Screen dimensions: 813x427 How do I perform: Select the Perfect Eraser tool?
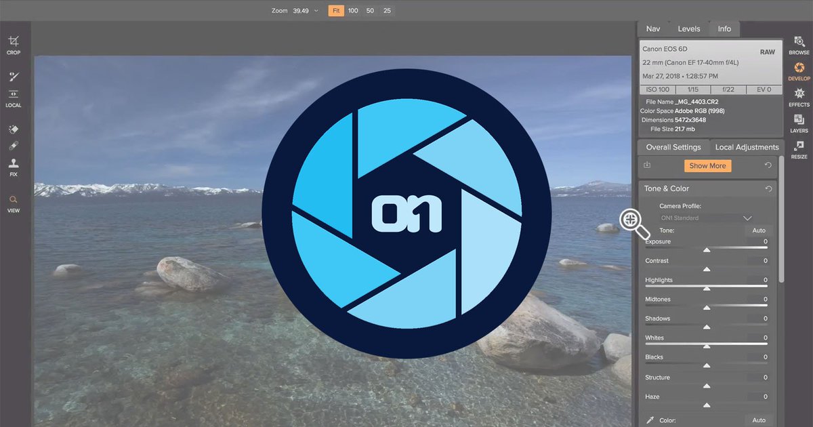pos(14,129)
